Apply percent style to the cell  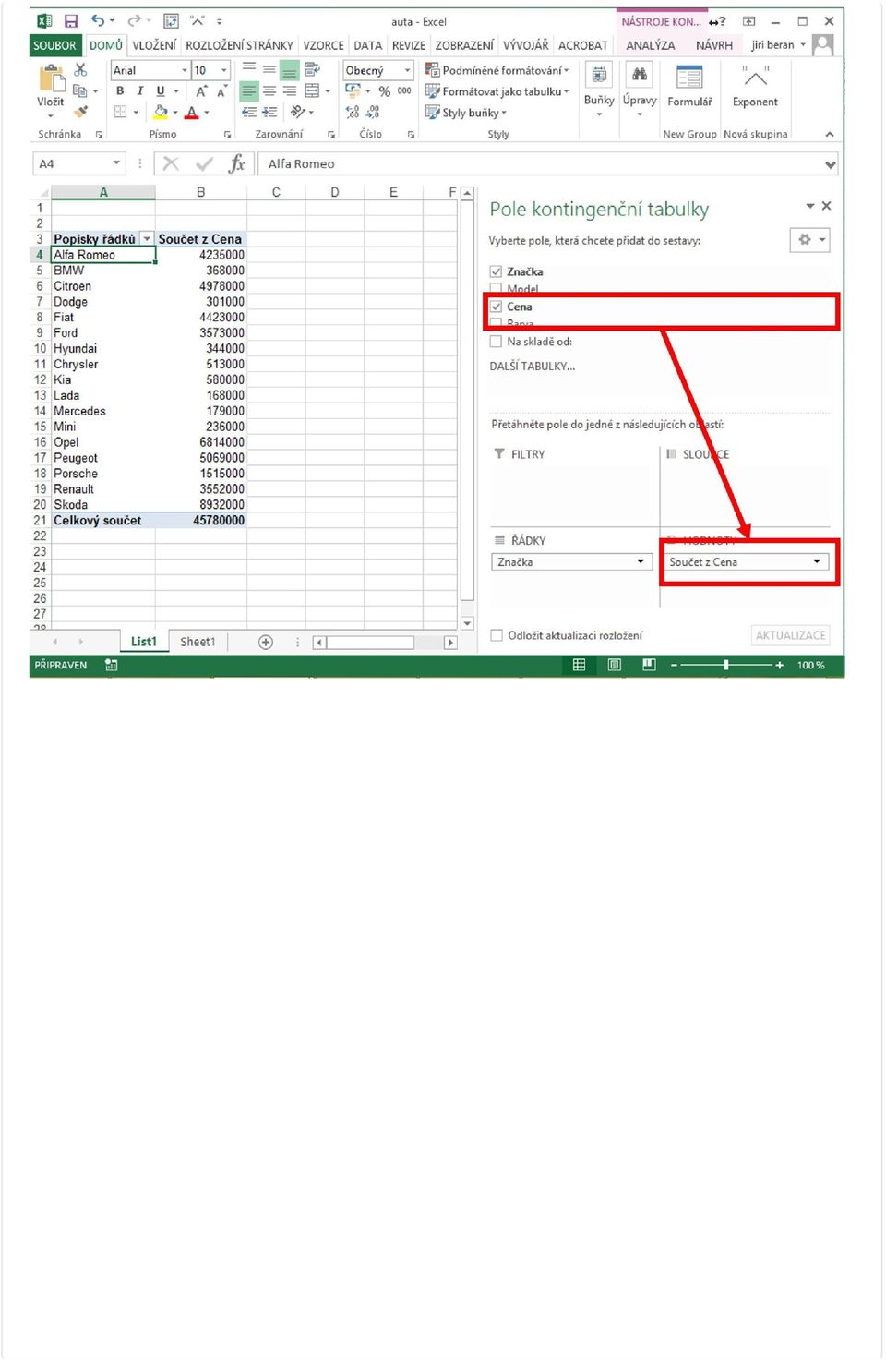click(x=384, y=91)
